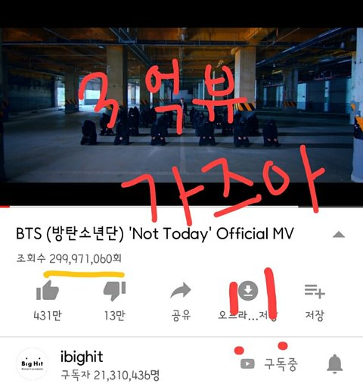Toggle subscription via 구독중 label

click(x=281, y=364)
